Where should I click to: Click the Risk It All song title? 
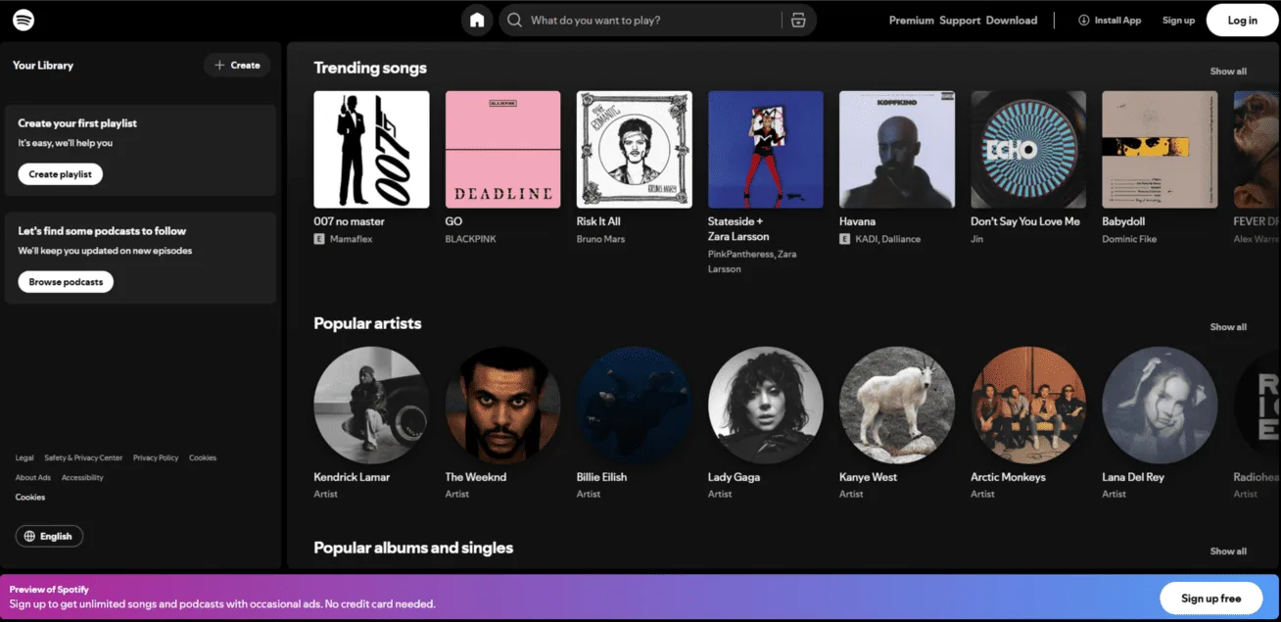tap(598, 221)
